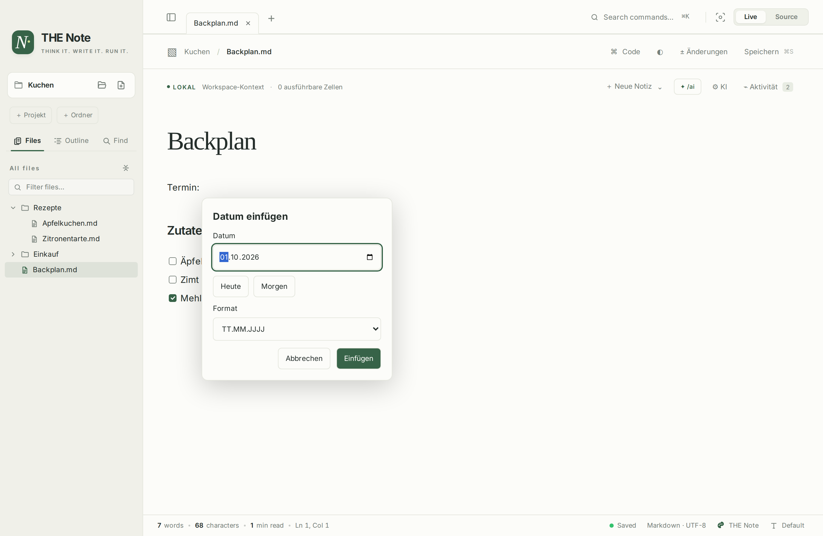823x536 pixels.
Task: Add a new Projekt
Action: pos(31,115)
